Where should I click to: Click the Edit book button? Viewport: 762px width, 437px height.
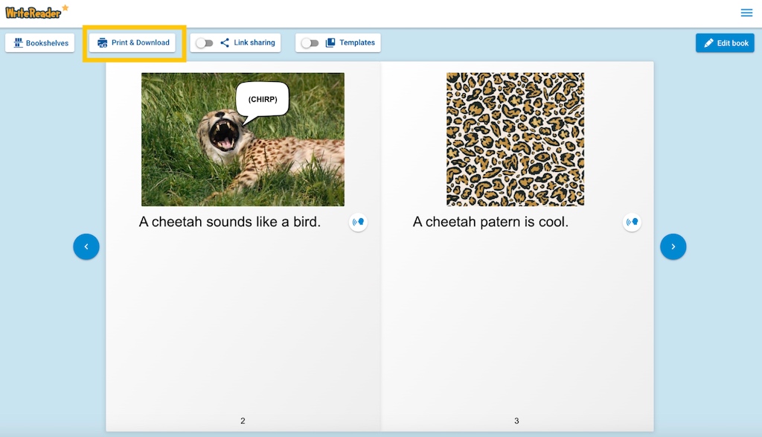(x=725, y=43)
